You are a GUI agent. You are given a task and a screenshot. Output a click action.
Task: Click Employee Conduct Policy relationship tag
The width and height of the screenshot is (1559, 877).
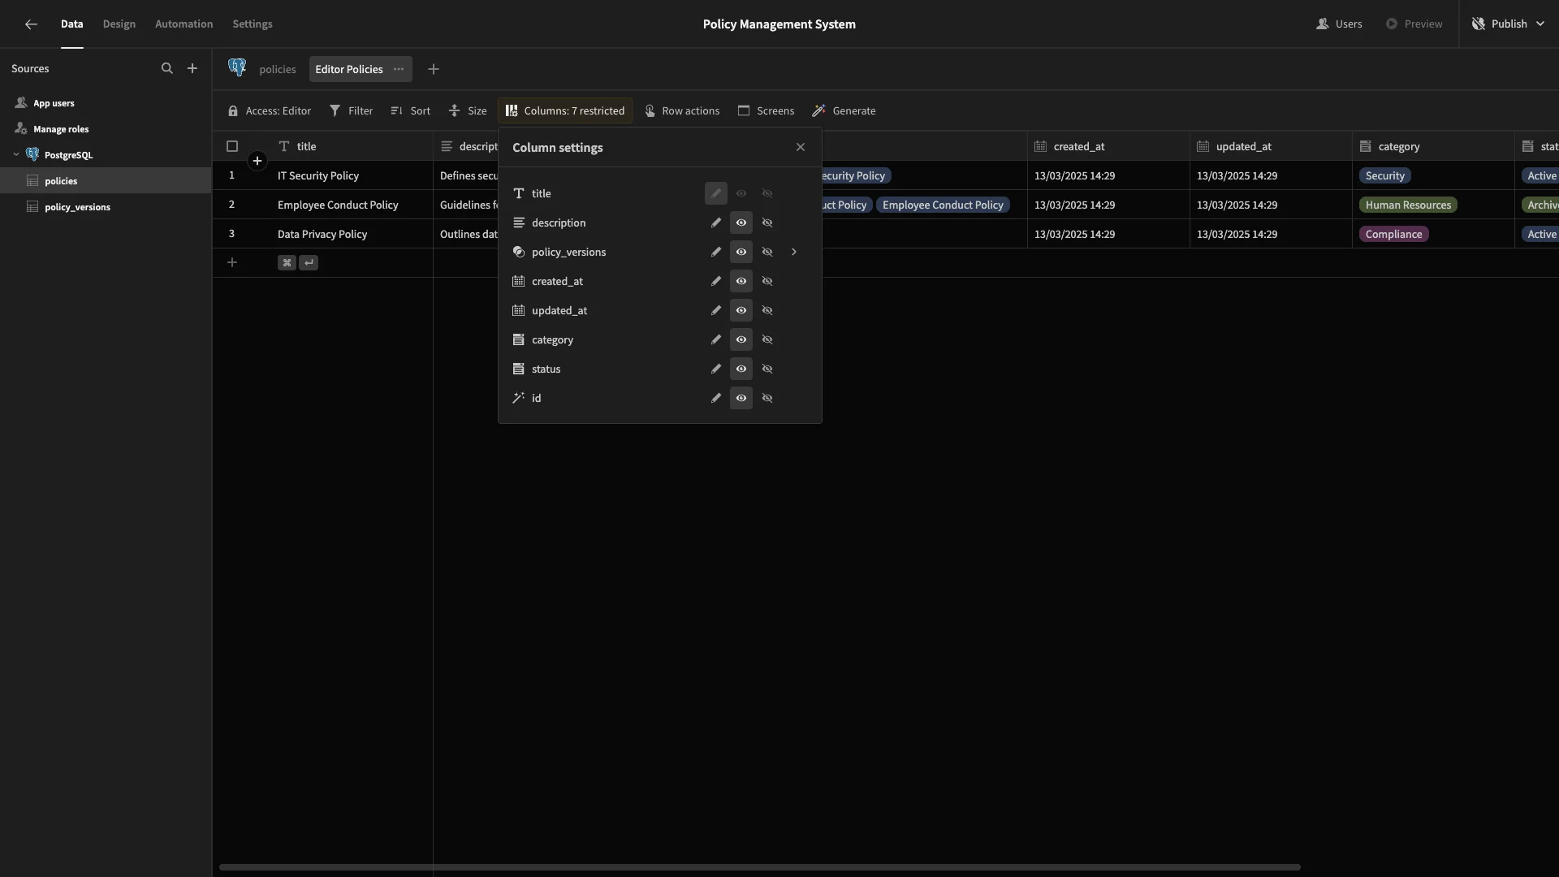click(x=943, y=205)
